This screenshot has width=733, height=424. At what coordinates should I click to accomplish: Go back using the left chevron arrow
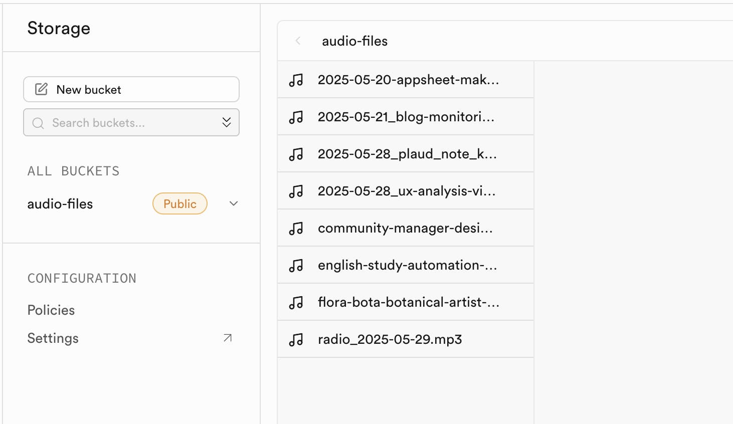pyautogui.click(x=298, y=41)
